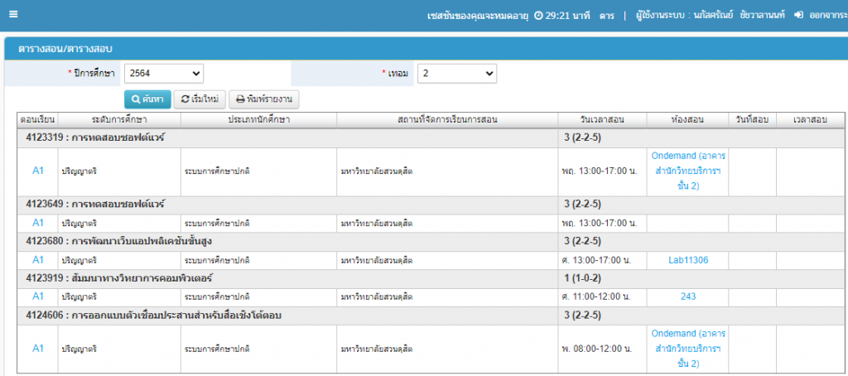Expand the ปีการศึกษา year dropdown
This screenshot has height=376, width=848.
point(164,74)
